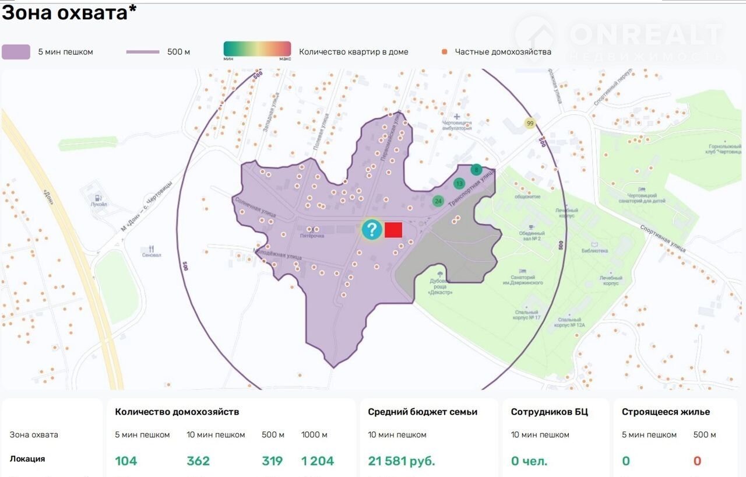Click the purple '5 мин пешком' legend swatch
Screen dimensions: 746x477
tap(16, 52)
